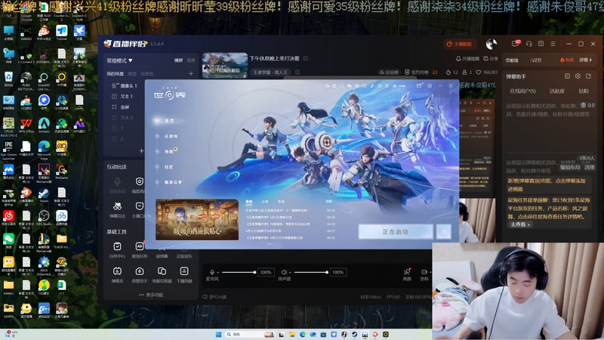Screen dimensions: 604x340
Task: Open the customer service headset icon
Action: pos(529,44)
